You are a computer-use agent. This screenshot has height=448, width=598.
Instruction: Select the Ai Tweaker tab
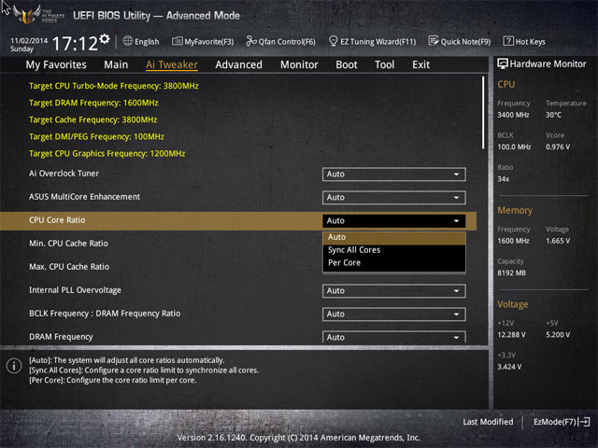tap(172, 64)
